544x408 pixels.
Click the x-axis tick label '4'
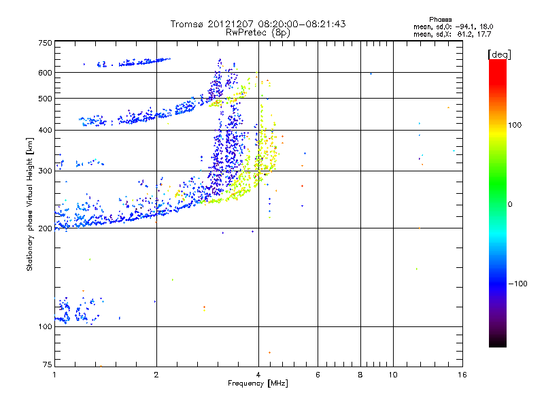point(258,375)
